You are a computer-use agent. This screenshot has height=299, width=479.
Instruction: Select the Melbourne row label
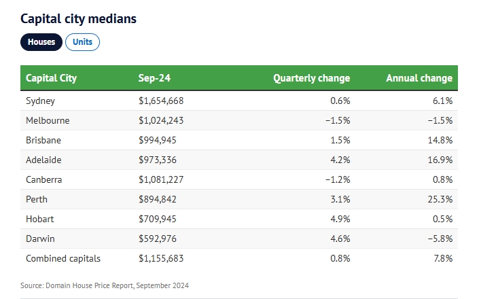click(x=48, y=120)
